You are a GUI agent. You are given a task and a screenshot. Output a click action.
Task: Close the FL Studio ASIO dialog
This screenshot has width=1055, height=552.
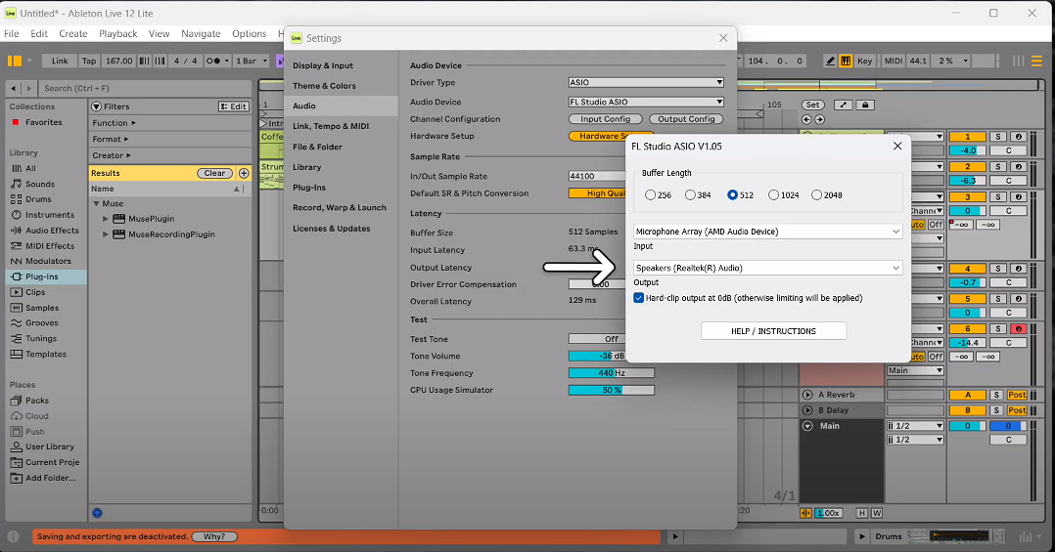[x=896, y=146]
